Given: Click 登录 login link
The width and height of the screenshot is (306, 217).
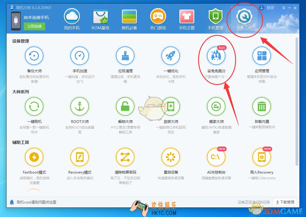Looking at the screenshot, I should (270, 8).
